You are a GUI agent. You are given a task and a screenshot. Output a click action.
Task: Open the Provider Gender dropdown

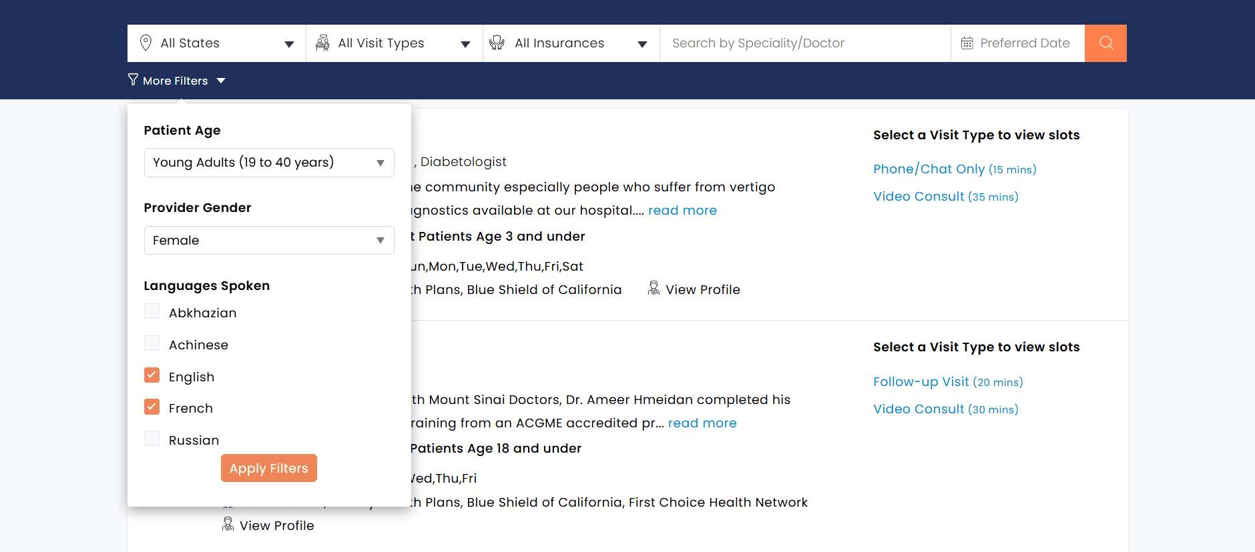tap(269, 240)
